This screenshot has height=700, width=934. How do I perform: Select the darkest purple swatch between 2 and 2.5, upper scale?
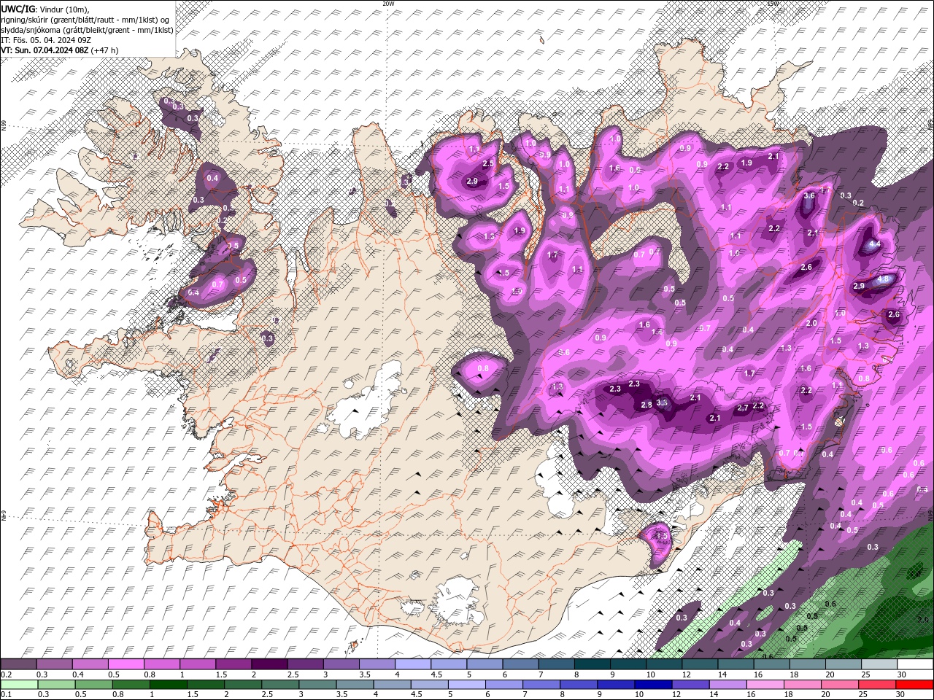point(269,664)
